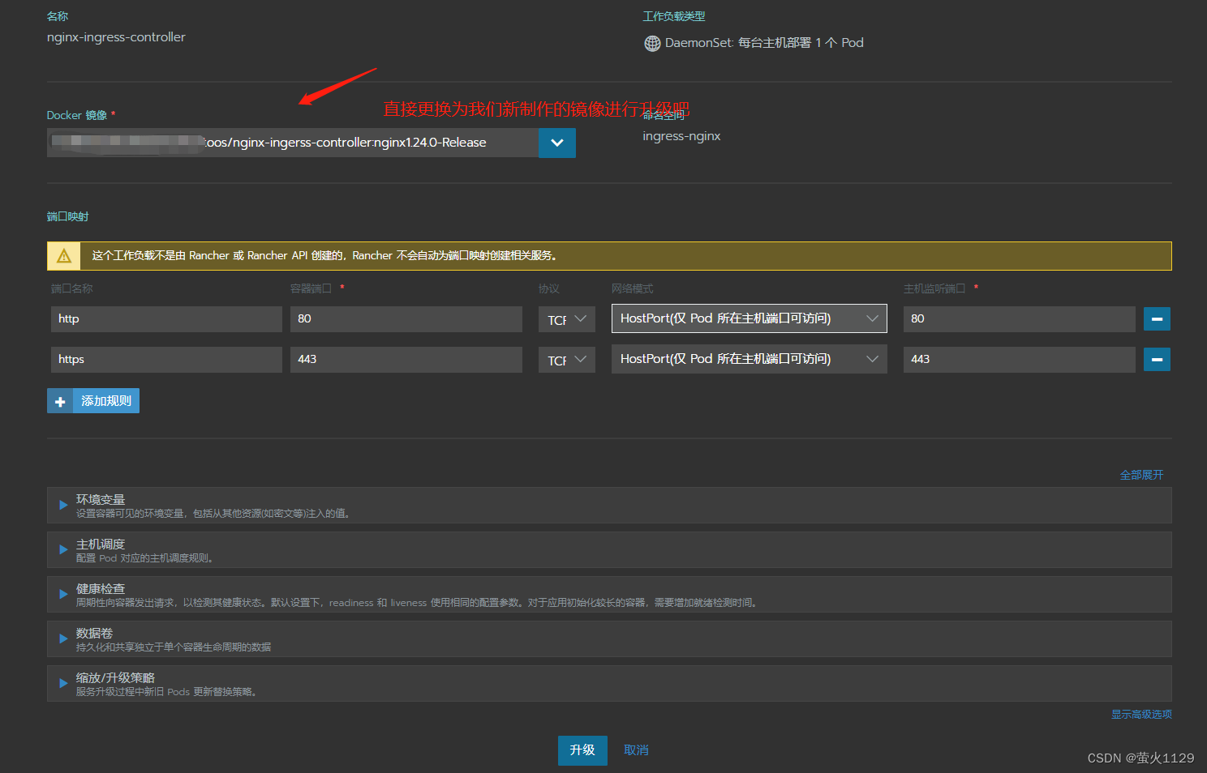Click the 端口映射 section heading
Screen dimensions: 1207x773
pyautogui.click(x=67, y=217)
